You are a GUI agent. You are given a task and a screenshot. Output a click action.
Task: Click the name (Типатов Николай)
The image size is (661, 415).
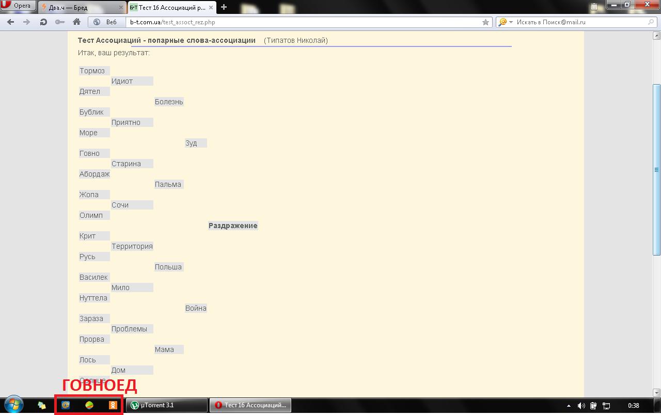296,40
